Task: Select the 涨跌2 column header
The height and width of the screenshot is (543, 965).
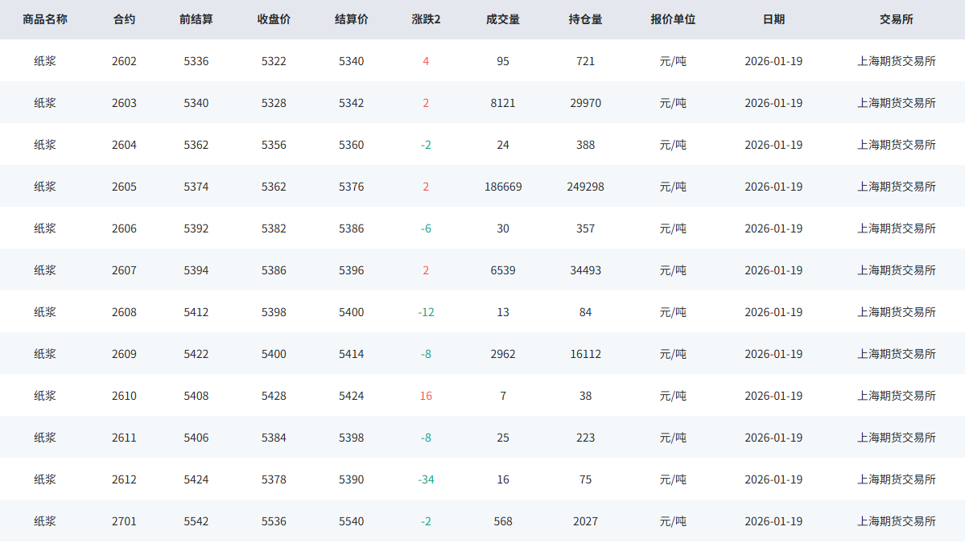Action: pyautogui.click(x=426, y=19)
